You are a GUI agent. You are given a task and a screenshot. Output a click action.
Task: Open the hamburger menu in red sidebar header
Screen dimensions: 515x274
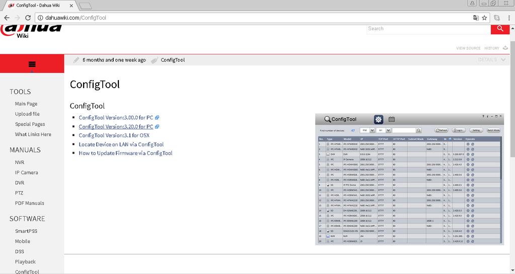32,64
